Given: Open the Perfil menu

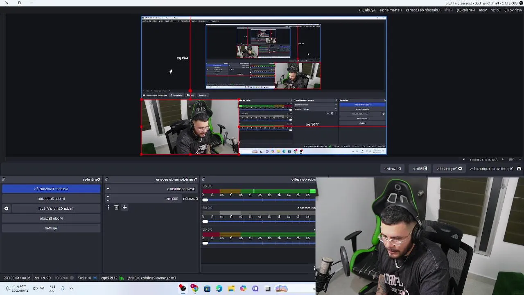Looking at the screenshot, I should coord(449,10).
